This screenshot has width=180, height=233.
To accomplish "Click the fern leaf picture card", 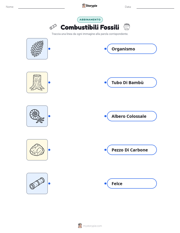I will pos(37,49).
